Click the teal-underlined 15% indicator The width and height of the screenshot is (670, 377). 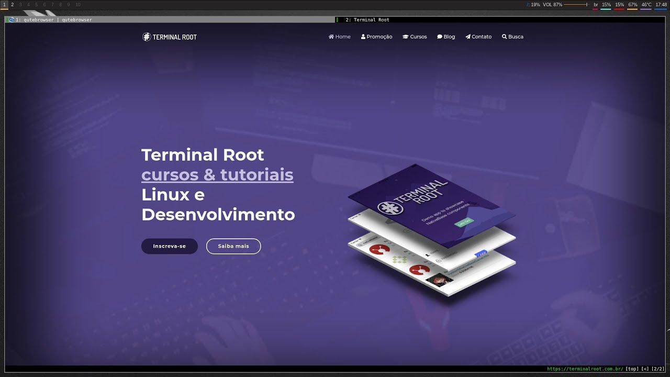[606, 5]
